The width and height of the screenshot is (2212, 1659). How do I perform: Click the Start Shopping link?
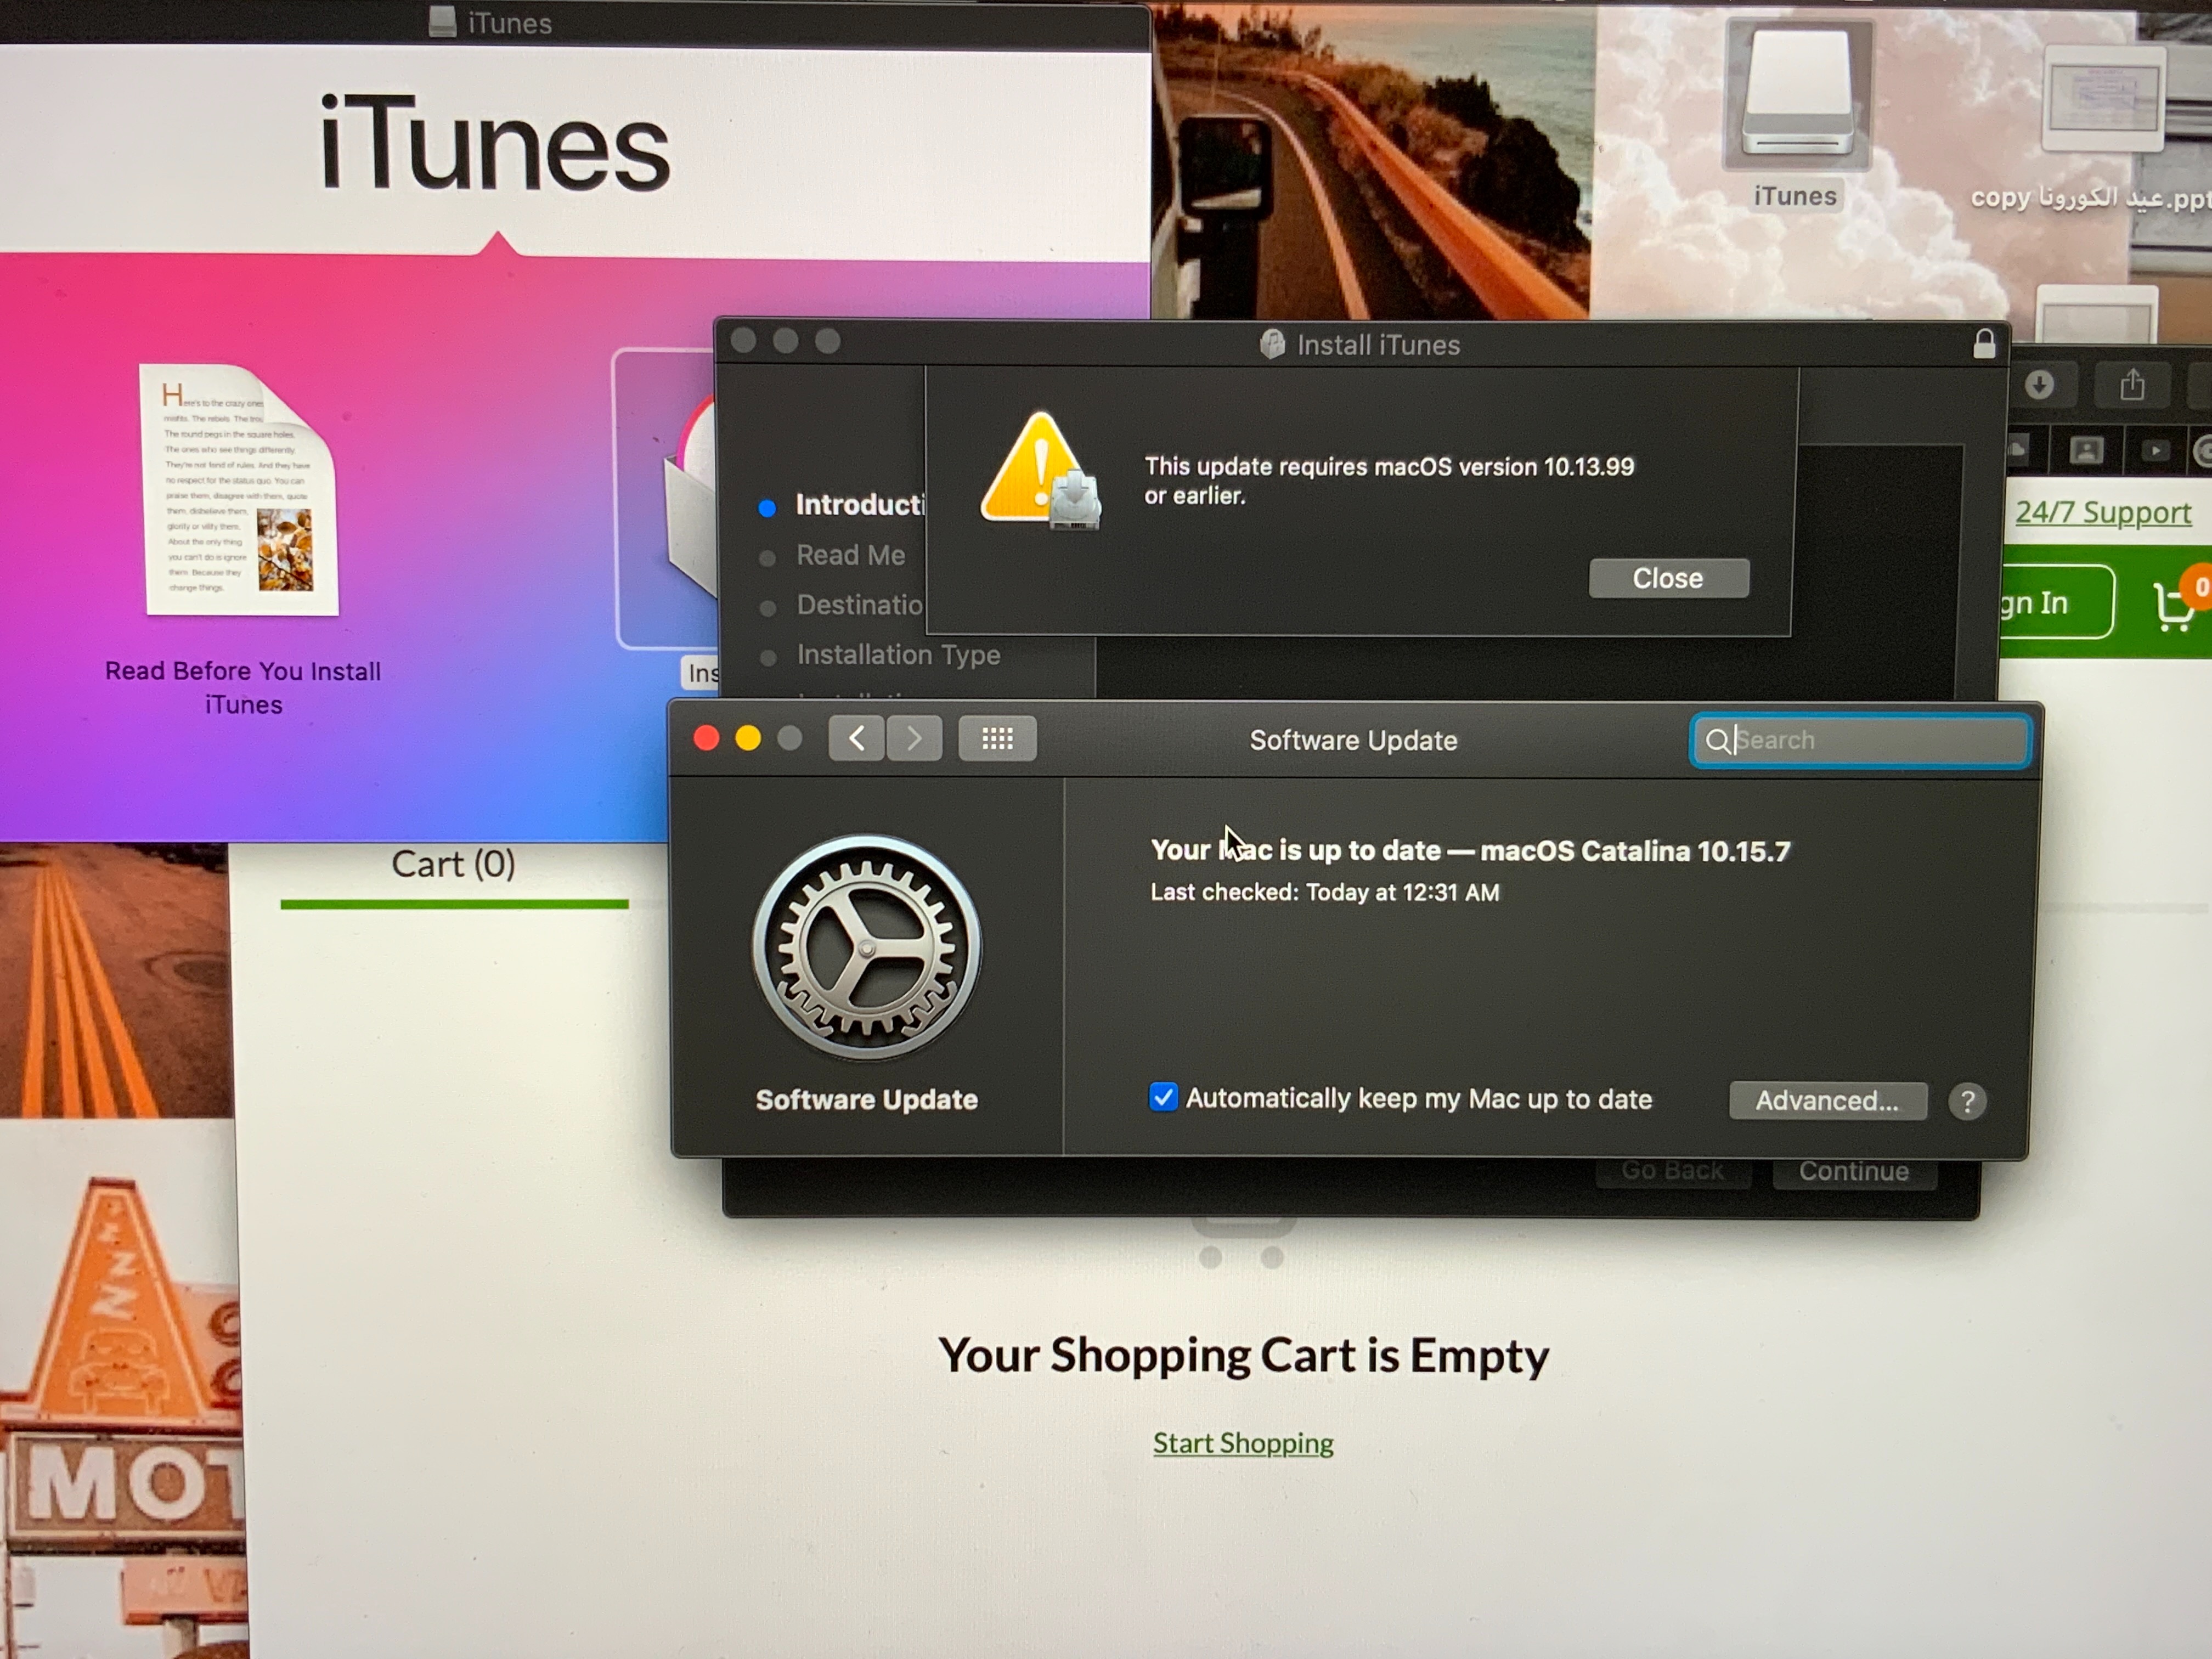[x=1243, y=1443]
